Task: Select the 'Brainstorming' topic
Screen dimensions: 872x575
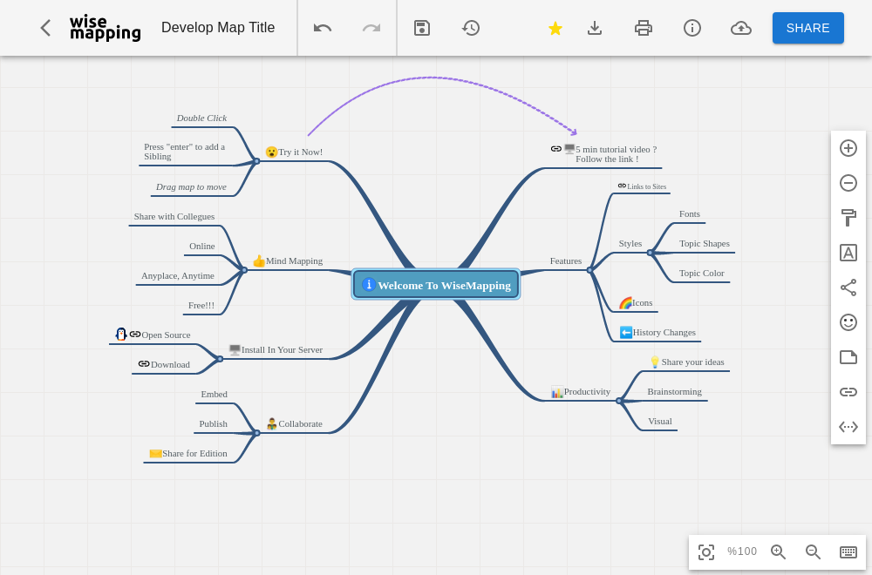Action: 674,391
